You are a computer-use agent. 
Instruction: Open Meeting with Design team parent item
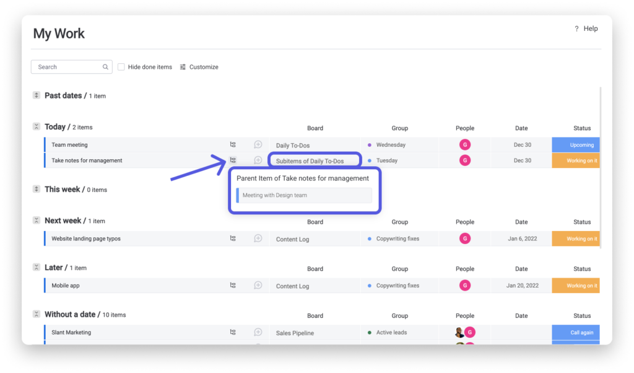point(305,195)
